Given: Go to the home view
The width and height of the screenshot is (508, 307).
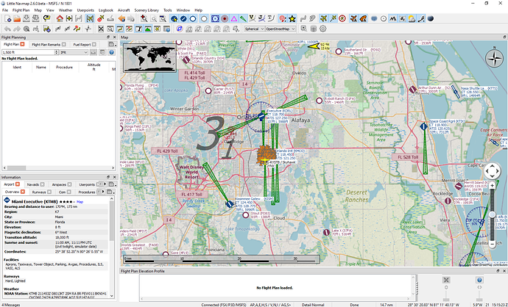Looking at the screenshot, I should (60, 19).
